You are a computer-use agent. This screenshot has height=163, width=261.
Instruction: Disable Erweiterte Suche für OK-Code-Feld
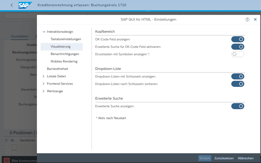point(238,47)
